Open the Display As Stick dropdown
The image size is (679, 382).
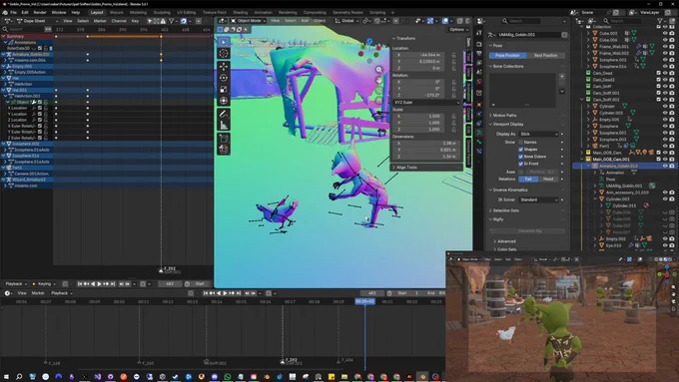[x=538, y=134]
